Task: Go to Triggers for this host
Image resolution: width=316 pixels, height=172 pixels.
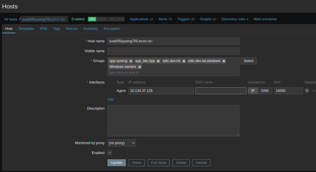Action: coord(183,19)
